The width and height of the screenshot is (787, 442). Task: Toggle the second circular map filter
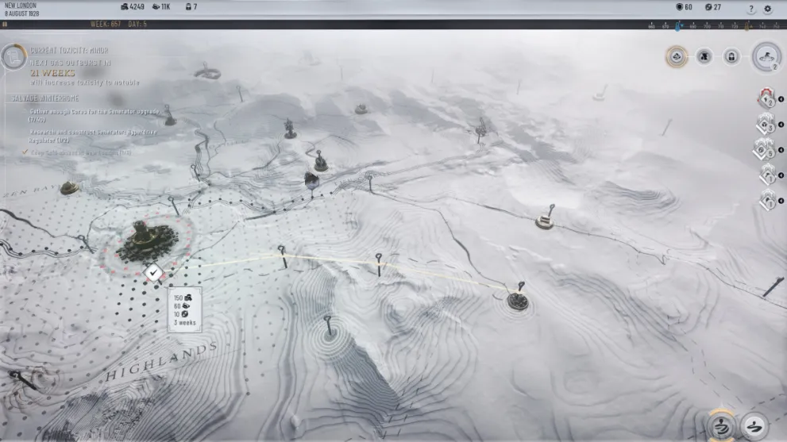(704, 56)
